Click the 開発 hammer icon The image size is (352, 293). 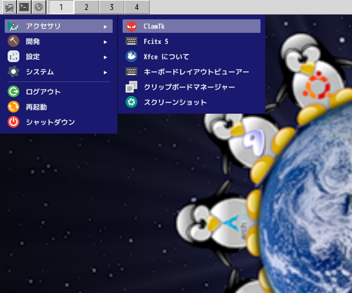(13, 41)
